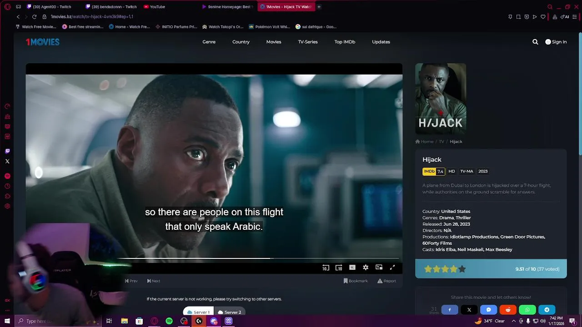Open a new browser tab
This screenshot has height=327, width=582.
click(x=319, y=7)
